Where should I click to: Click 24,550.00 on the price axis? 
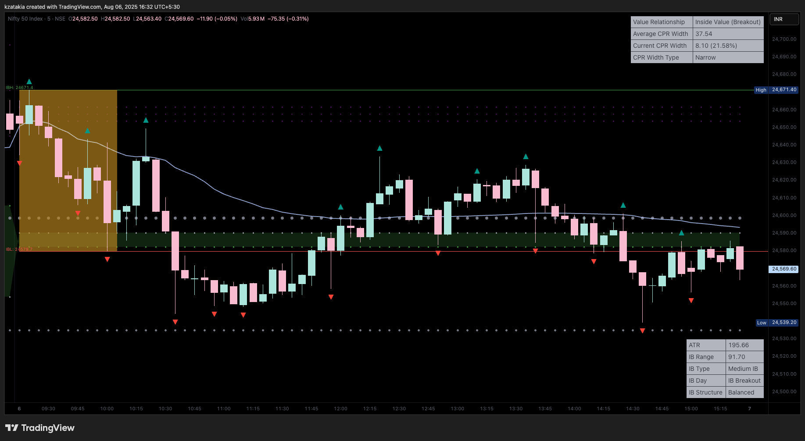(784, 303)
